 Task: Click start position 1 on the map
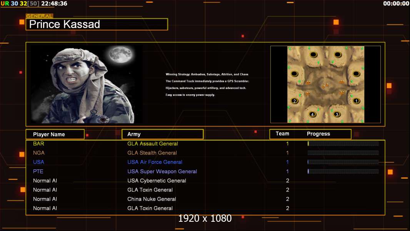(356, 101)
